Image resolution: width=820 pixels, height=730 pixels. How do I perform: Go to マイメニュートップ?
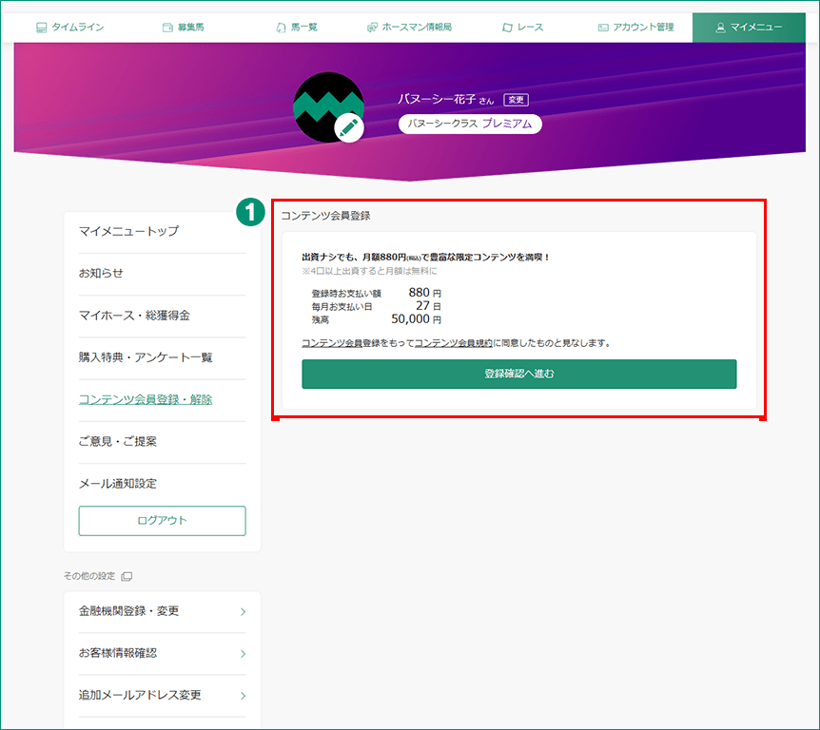pos(128,231)
